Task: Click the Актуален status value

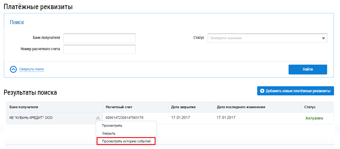Action: [314, 118]
